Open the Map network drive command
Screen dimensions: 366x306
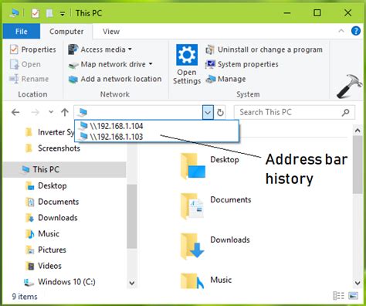(x=110, y=64)
